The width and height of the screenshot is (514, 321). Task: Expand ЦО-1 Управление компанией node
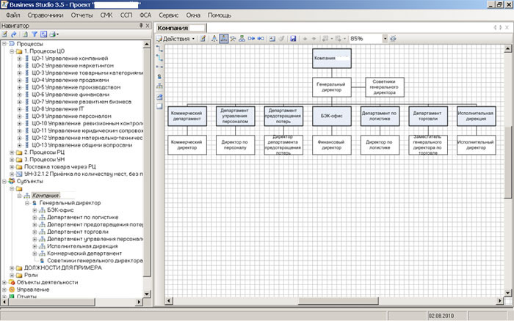pyautogui.click(x=19, y=58)
